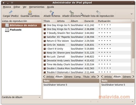Open the Música menu

click(7, 7)
